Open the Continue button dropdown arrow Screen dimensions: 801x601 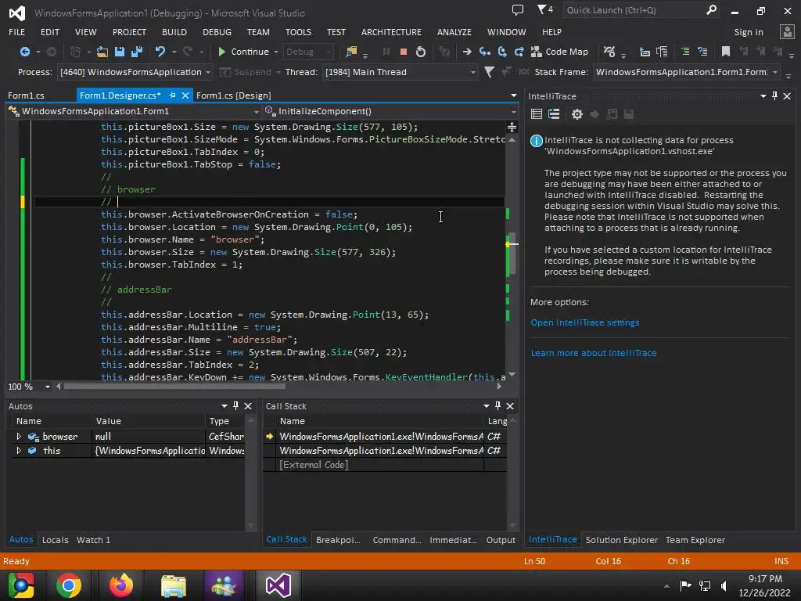point(276,52)
